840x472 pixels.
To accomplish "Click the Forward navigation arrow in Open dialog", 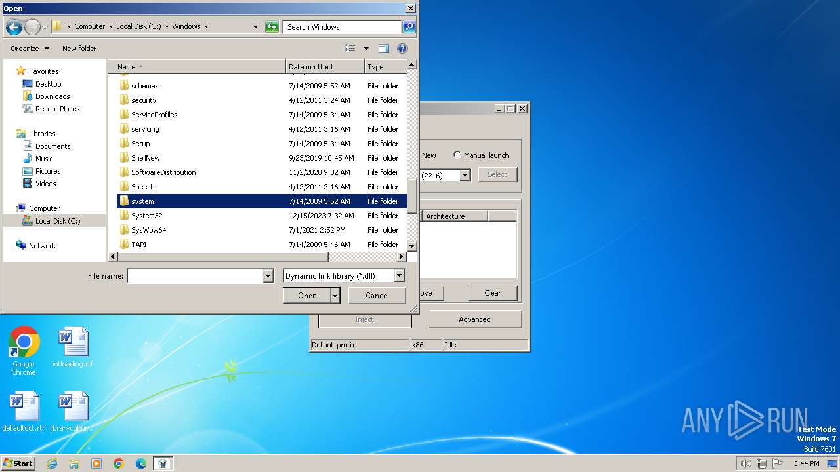I will coord(32,27).
